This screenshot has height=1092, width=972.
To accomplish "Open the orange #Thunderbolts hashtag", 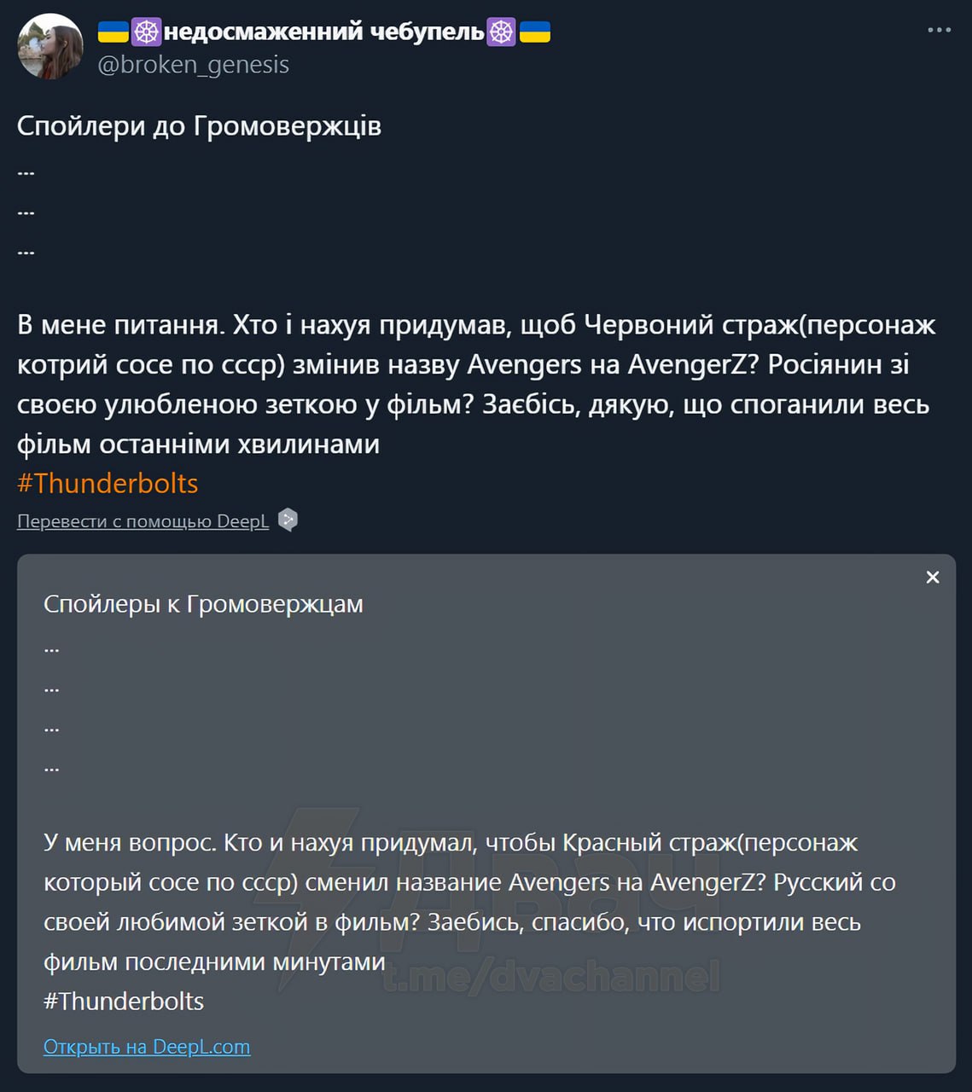I will coord(108,484).
